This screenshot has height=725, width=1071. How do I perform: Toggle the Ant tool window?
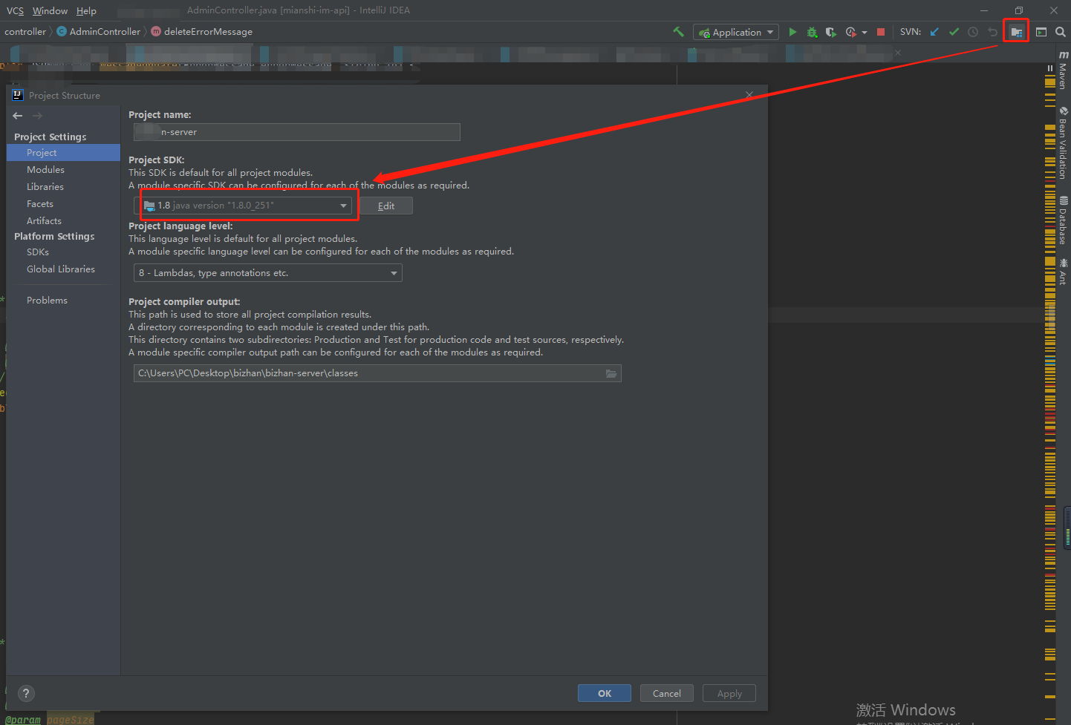(1064, 273)
